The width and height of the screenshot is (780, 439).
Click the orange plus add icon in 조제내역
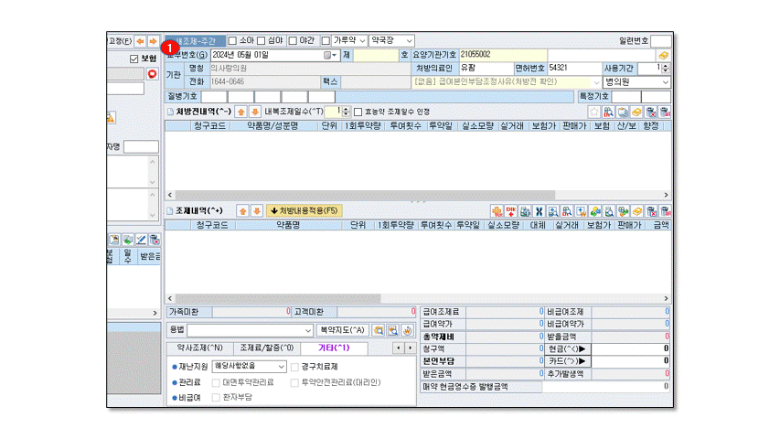(497, 210)
